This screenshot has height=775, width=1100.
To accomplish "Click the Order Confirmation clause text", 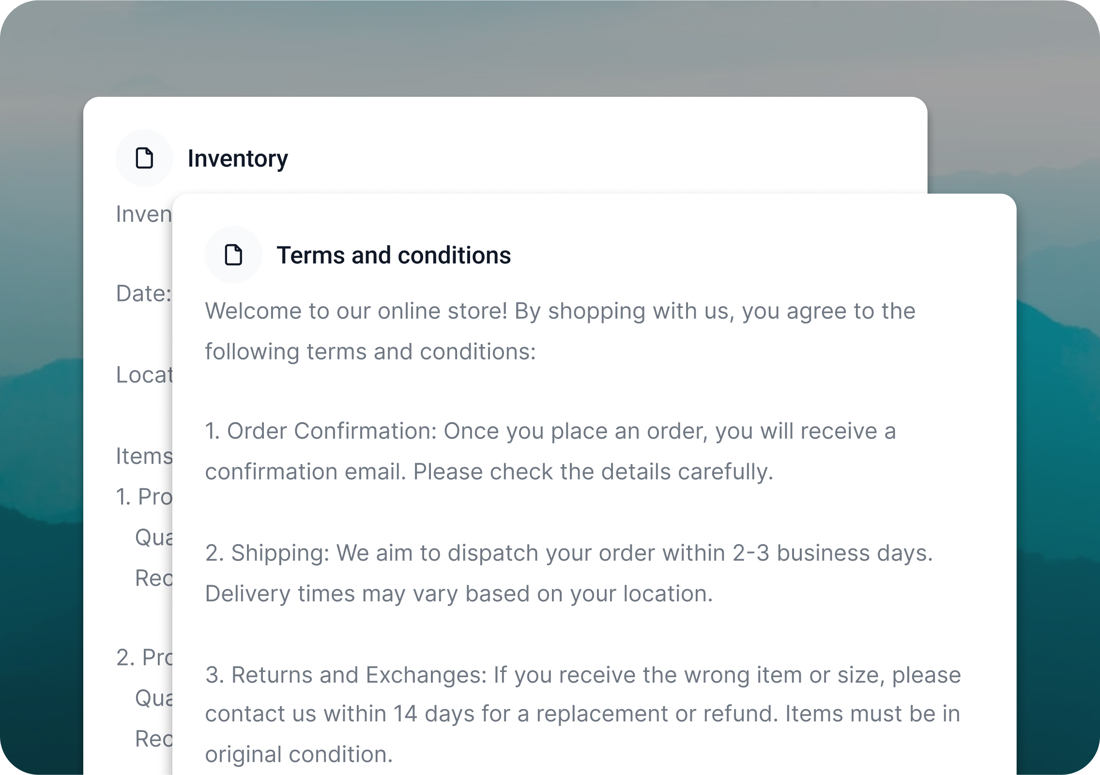I will [550, 451].
